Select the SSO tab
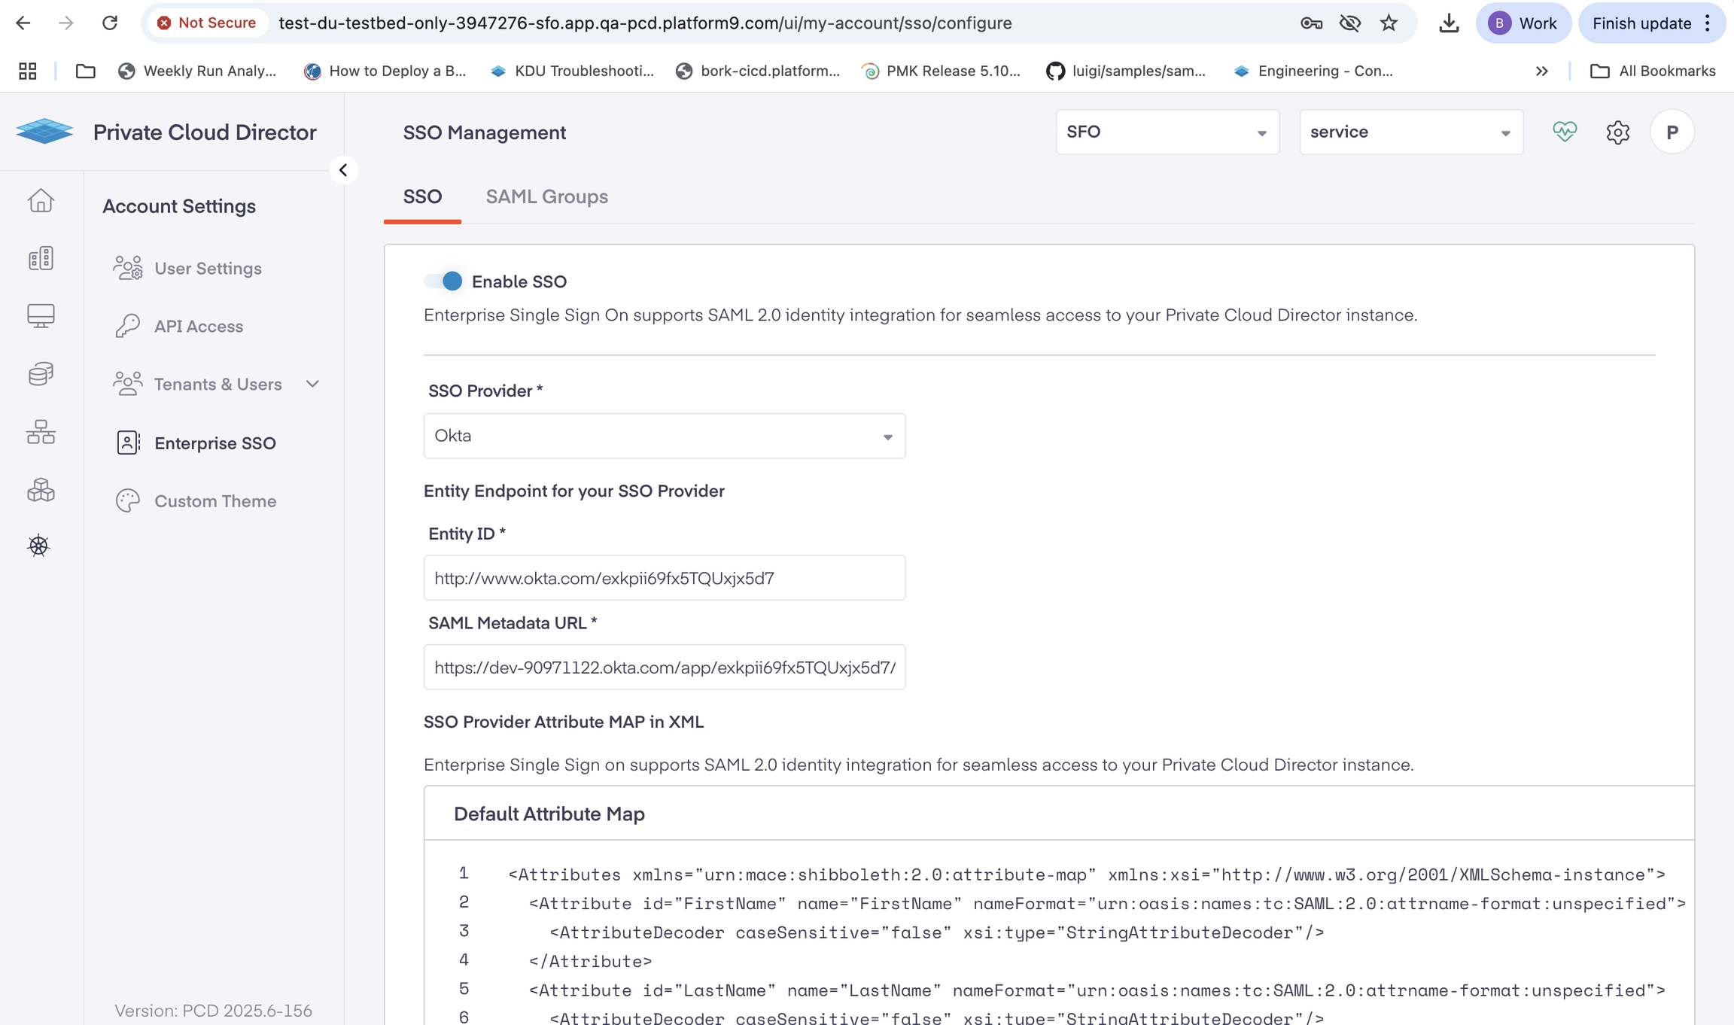The width and height of the screenshot is (1734, 1025). tap(422, 197)
